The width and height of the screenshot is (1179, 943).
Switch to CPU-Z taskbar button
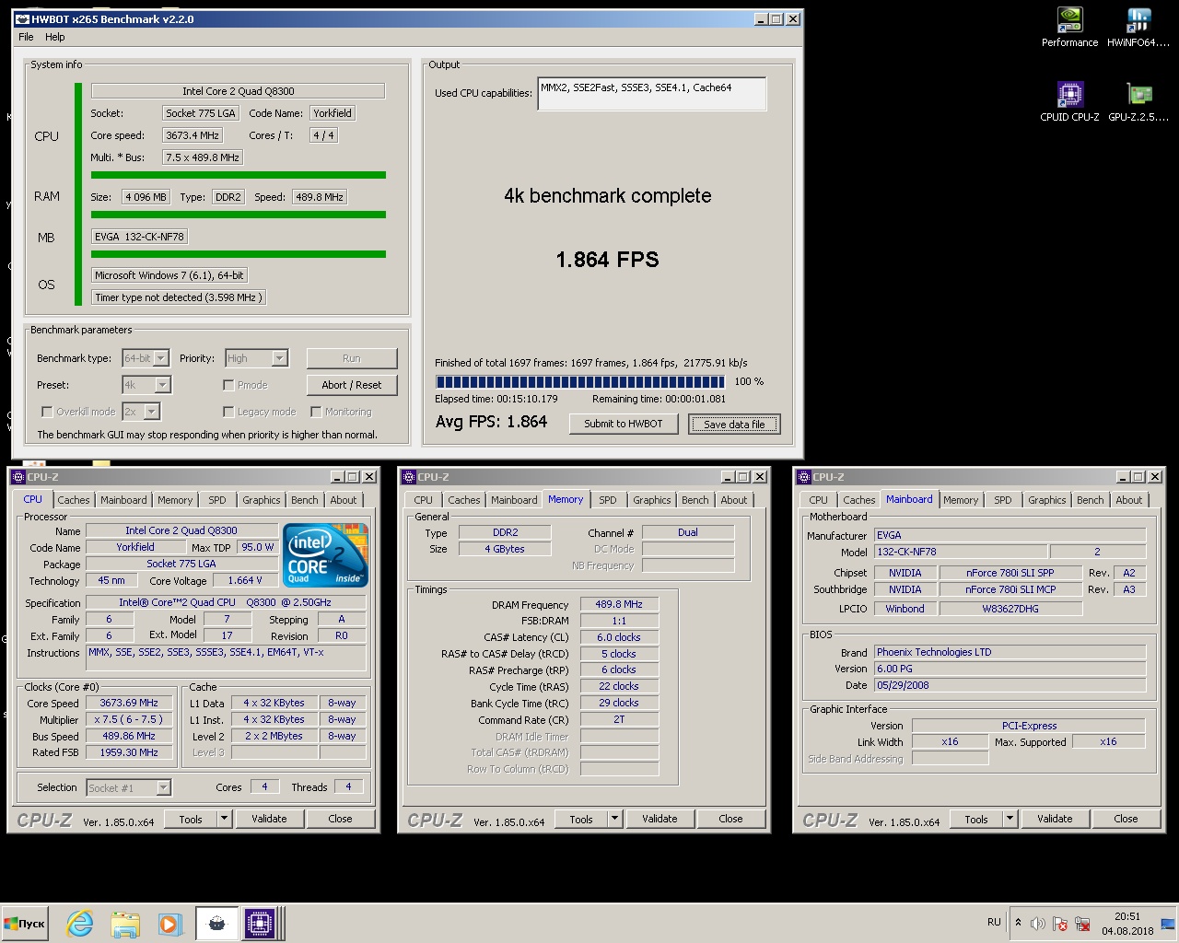[x=260, y=924]
